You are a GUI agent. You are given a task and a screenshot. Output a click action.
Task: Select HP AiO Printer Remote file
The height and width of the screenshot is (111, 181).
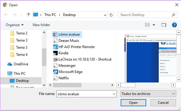pos(74,47)
